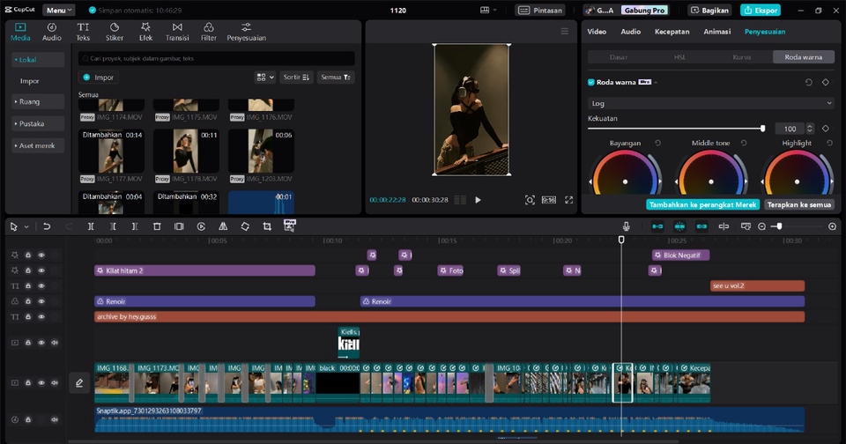This screenshot has width=846, height=444.
Task: Open the Sortir sorting dropdown
Action: (296, 78)
